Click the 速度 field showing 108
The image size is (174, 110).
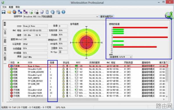(x=35, y=39)
